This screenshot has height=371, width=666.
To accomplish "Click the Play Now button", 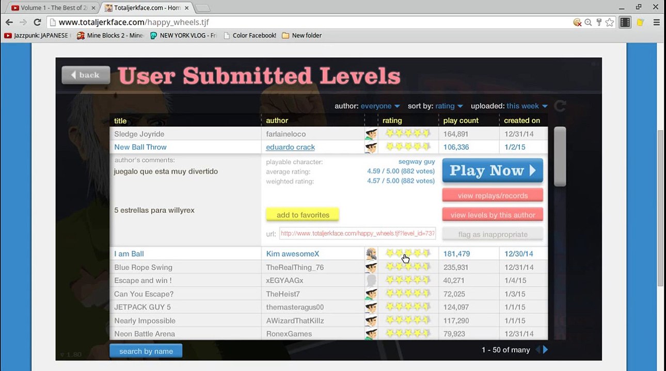I will pos(493,171).
